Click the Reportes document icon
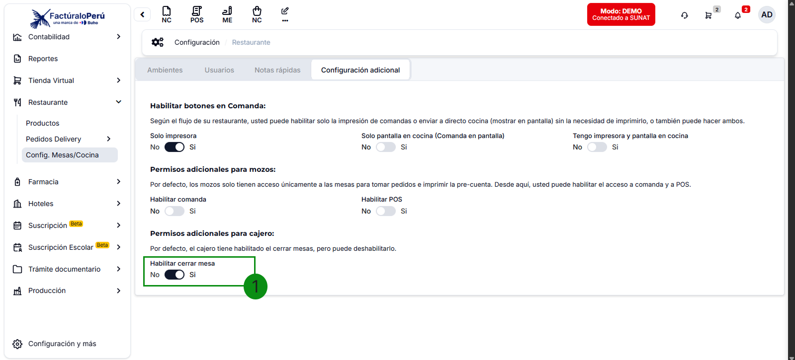This screenshot has width=795, height=360. click(x=17, y=59)
